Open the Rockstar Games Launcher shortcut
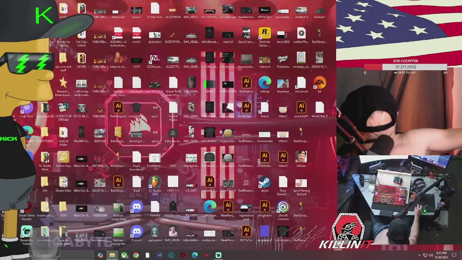This screenshot has height=260, width=462. tap(265, 33)
